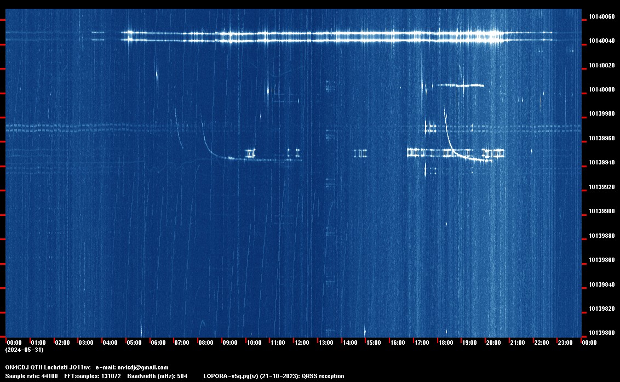Click the 10139880 frequency label
This screenshot has width=620, height=382.
[x=602, y=236]
